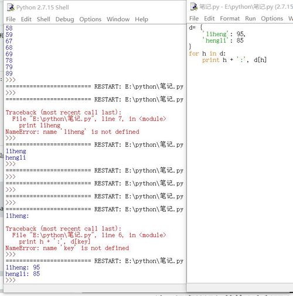Click 'print h + ':', d[key]' traceback line
This screenshot has width=293, height=296.
point(54,242)
